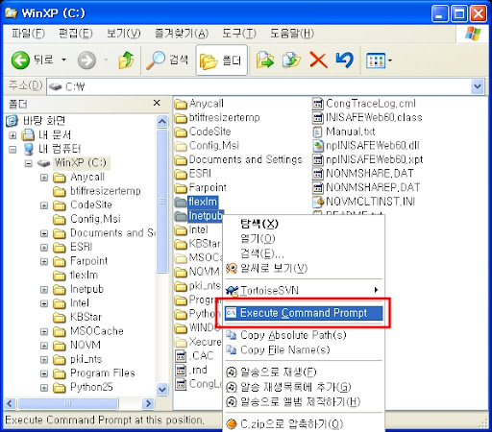Click the folder tree horizontal scrollbar thumb
492x432 pixels.
click(68, 403)
